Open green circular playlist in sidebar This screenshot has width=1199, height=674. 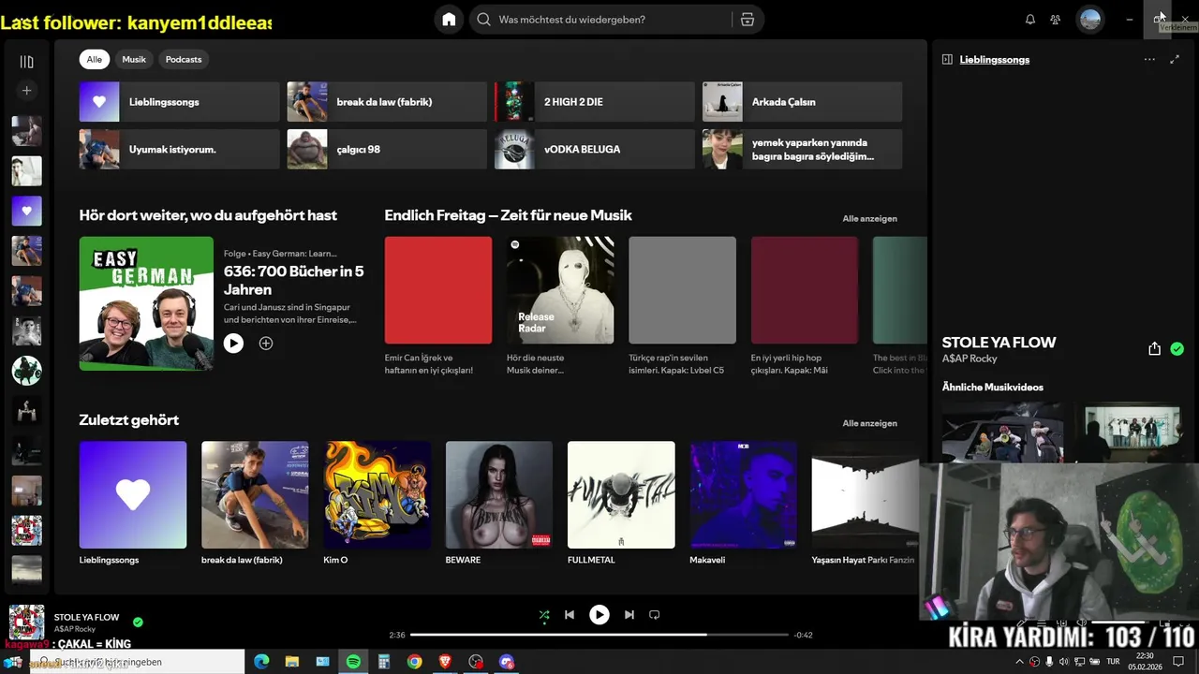click(x=26, y=371)
